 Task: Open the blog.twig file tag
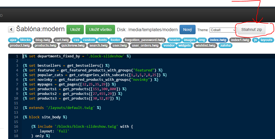click(43, 40)
